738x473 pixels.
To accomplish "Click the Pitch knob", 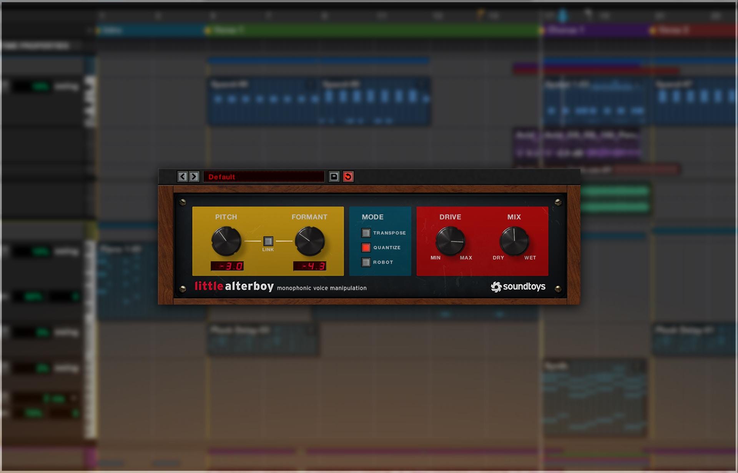I will click(226, 241).
